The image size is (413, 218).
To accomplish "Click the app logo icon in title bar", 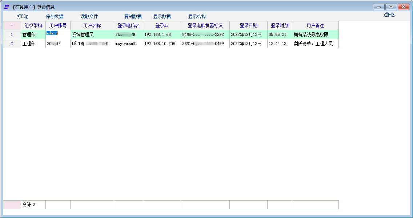I will pyautogui.click(x=6, y=7).
